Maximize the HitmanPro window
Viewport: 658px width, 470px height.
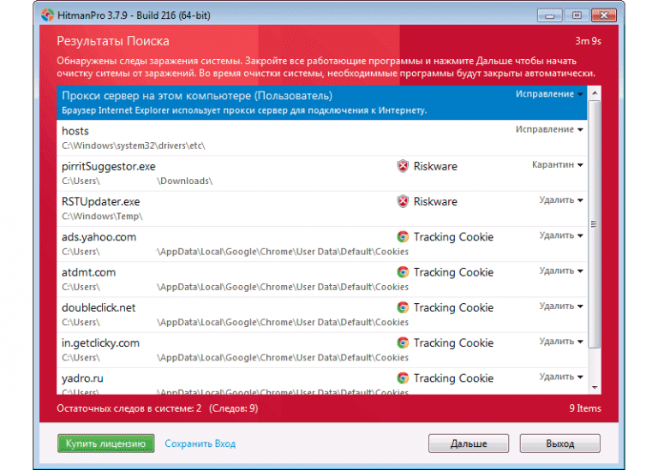pos(577,15)
